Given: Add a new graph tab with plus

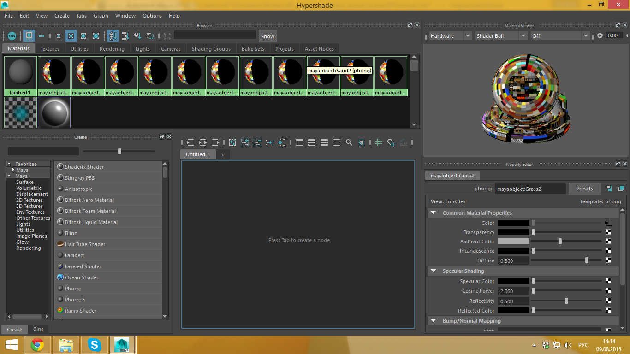Looking at the screenshot, I should click(223, 154).
